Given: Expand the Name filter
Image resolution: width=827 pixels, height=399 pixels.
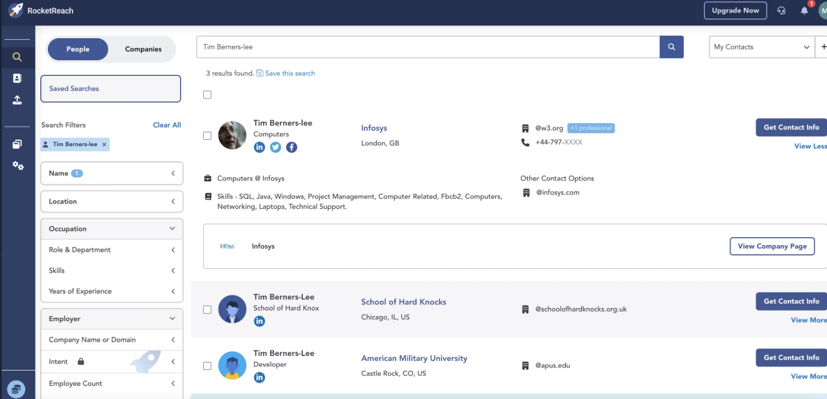Looking at the screenshot, I should click(112, 173).
